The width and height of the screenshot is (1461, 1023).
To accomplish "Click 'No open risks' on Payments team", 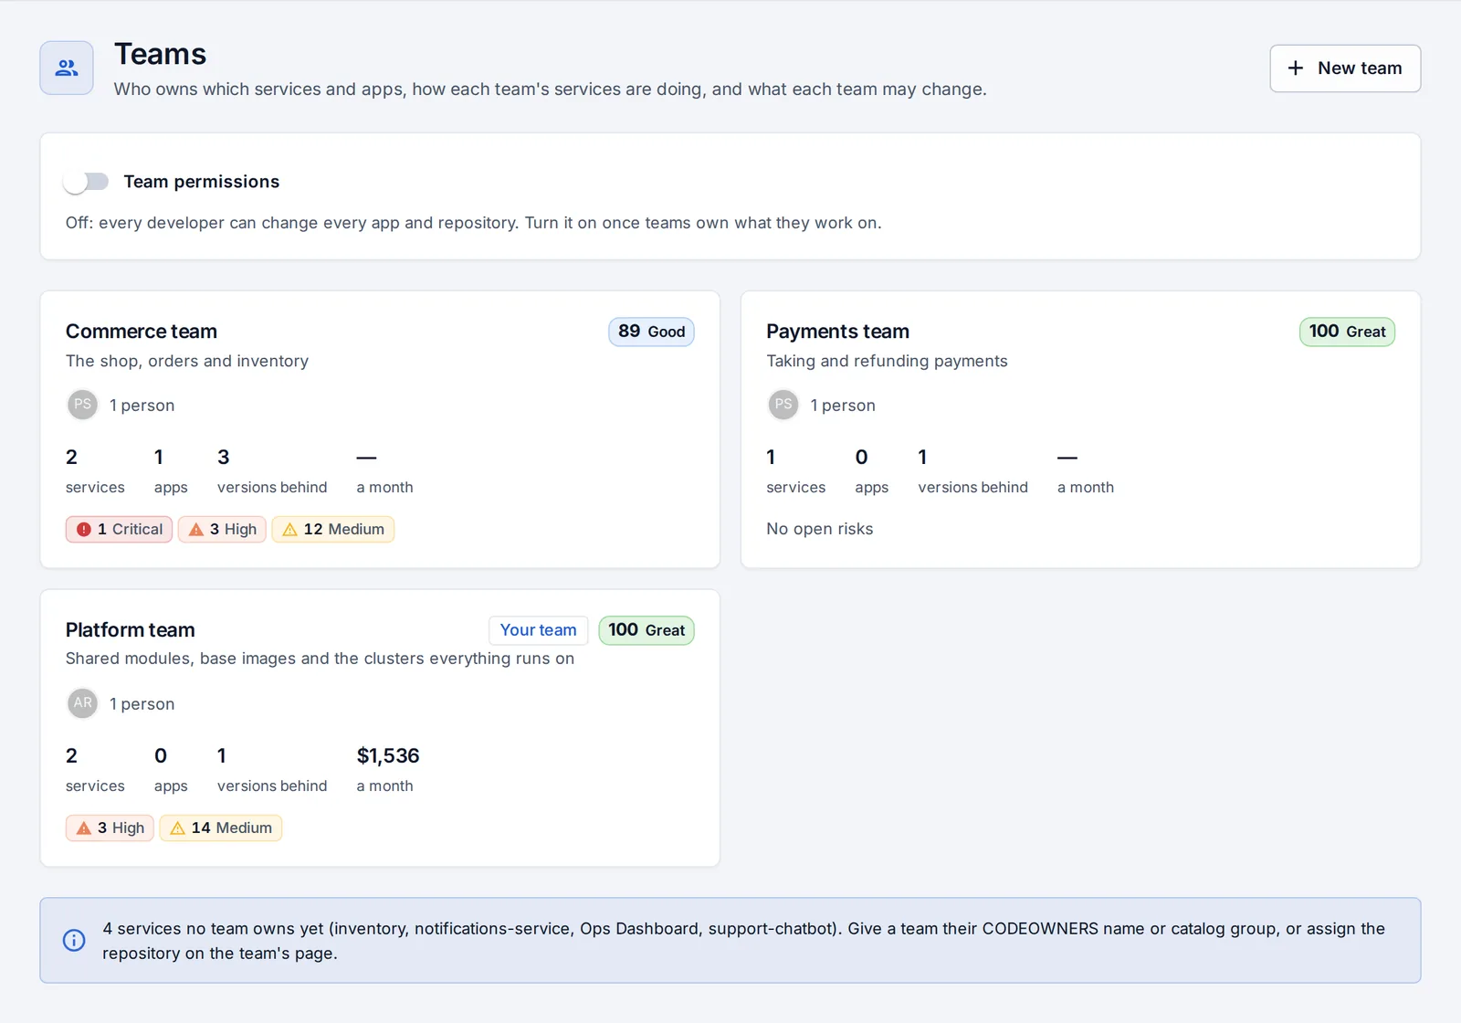I will coord(820,529).
